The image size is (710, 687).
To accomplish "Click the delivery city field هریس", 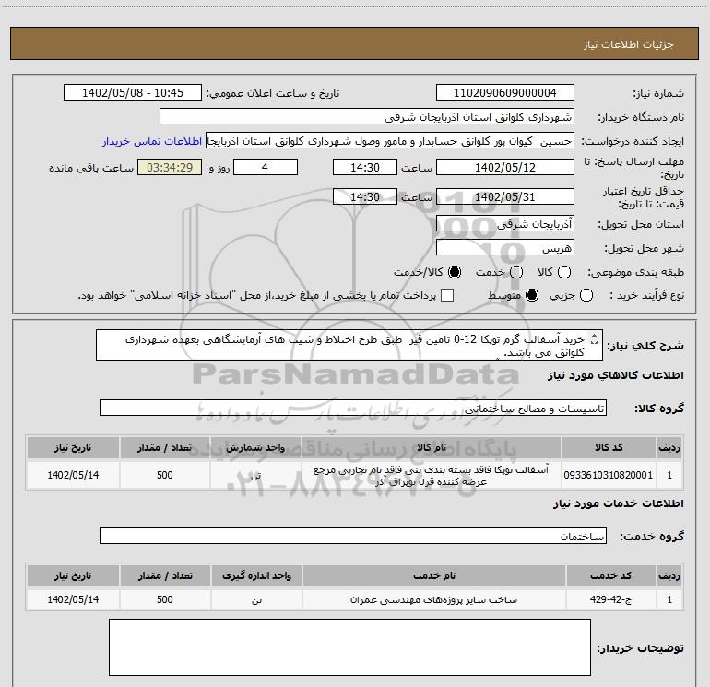I will coord(505,247).
